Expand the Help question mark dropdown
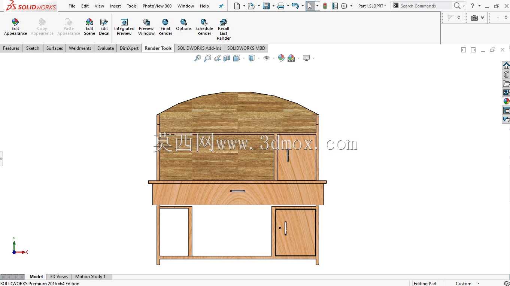Image resolution: width=510 pixels, height=286 pixels. coord(479,6)
